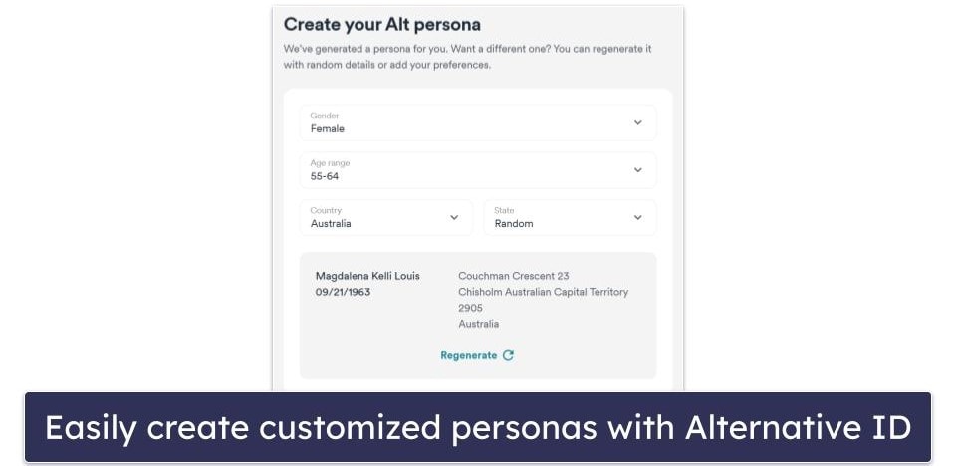The width and height of the screenshot is (956, 466).
Task: Click the Regenerate link
Action: [x=469, y=355]
